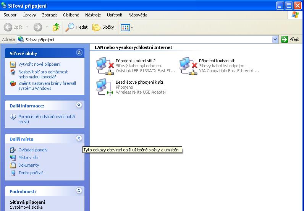Click the Dokumenty folder icon
Screen dimensions: 304x211
coord(13,165)
